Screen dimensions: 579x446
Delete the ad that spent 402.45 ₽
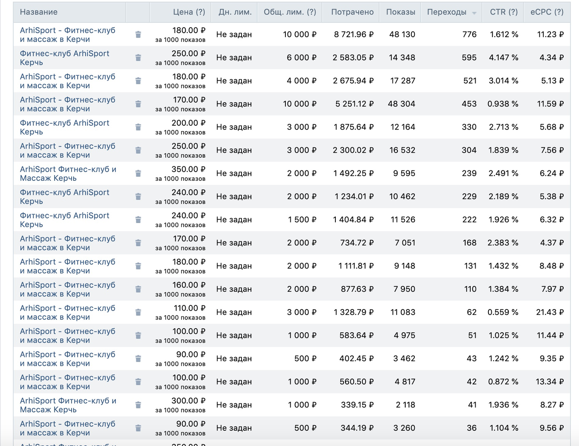(138, 359)
